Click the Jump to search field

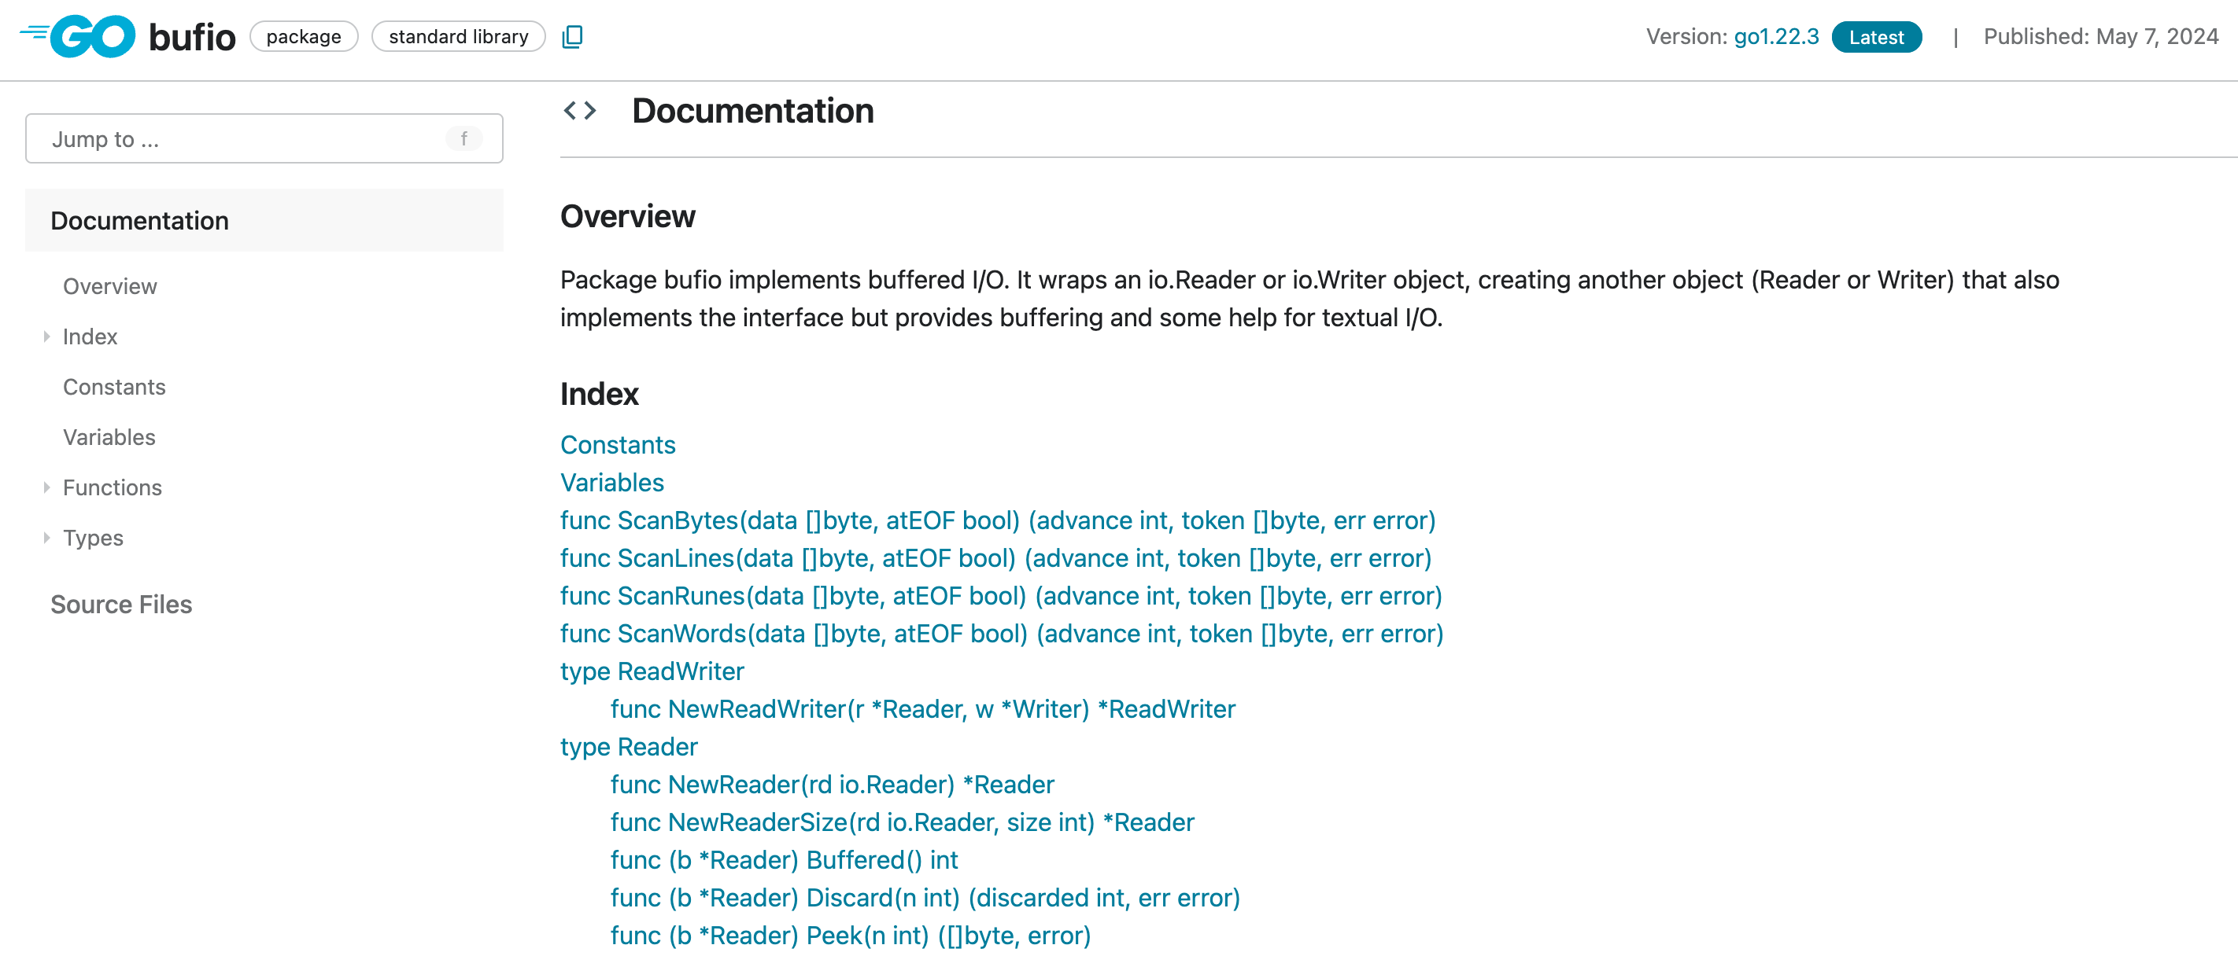click(x=243, y=139)
